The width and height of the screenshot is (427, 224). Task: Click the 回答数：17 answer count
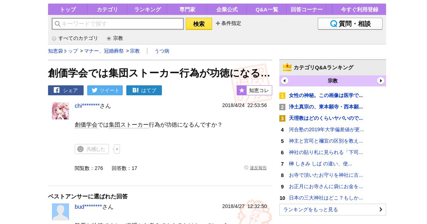(x=124, y=168)
